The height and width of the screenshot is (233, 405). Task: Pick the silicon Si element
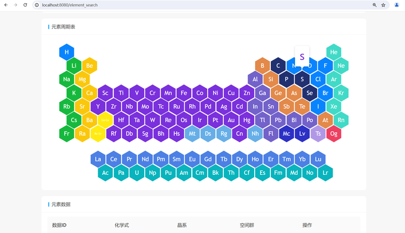(271, 80)
